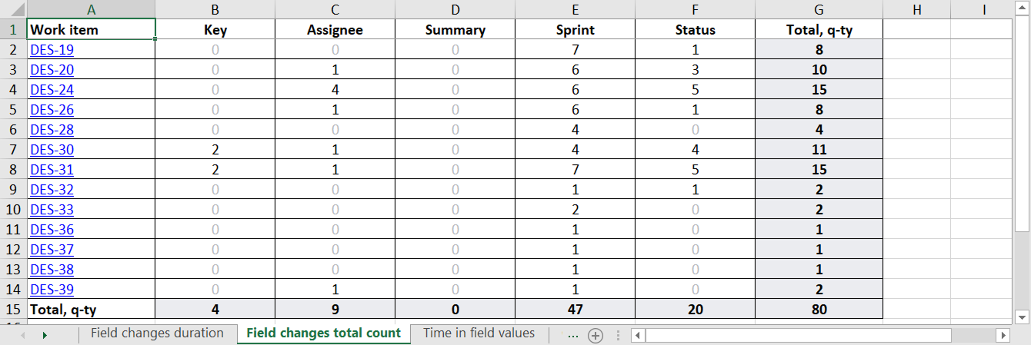The image size is (1031, 345).
Task: Select Field changes total count tab
Action: (x=323, y=333)
